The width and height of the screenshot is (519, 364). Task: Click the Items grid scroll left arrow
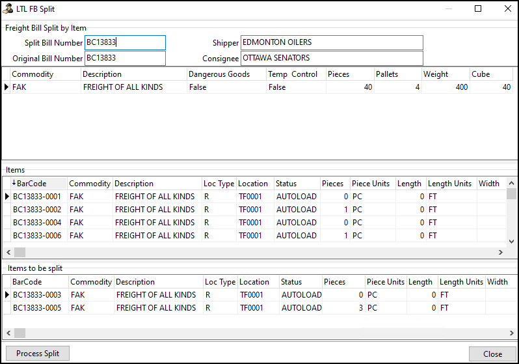[x=8, y=252]
